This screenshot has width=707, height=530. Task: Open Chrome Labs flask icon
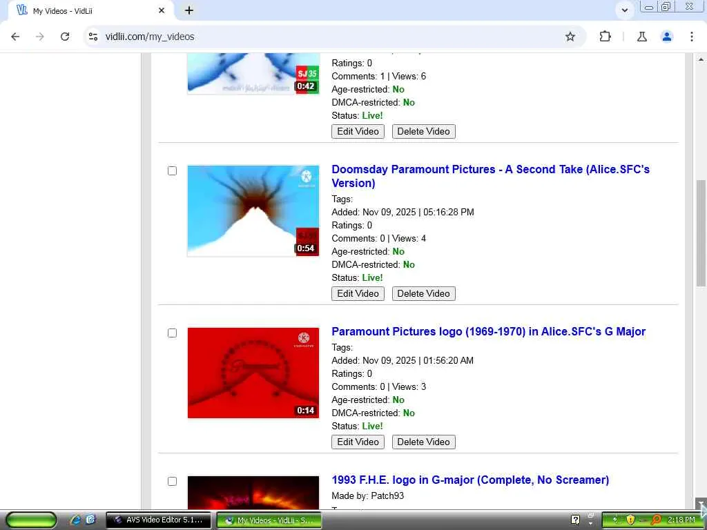click(x=641, y=37)
